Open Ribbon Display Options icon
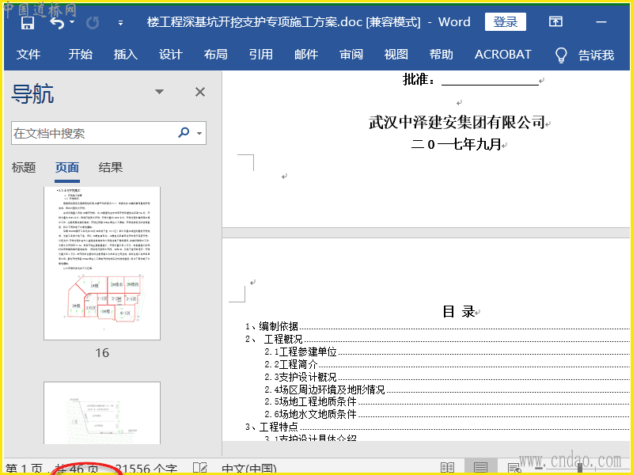Screen dimensions: 633x475 [x=555, y=22]
